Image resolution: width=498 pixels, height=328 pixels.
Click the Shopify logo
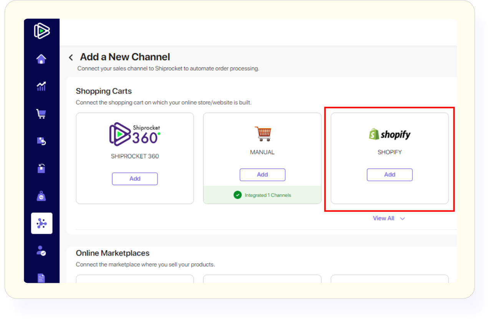(390, 134)
